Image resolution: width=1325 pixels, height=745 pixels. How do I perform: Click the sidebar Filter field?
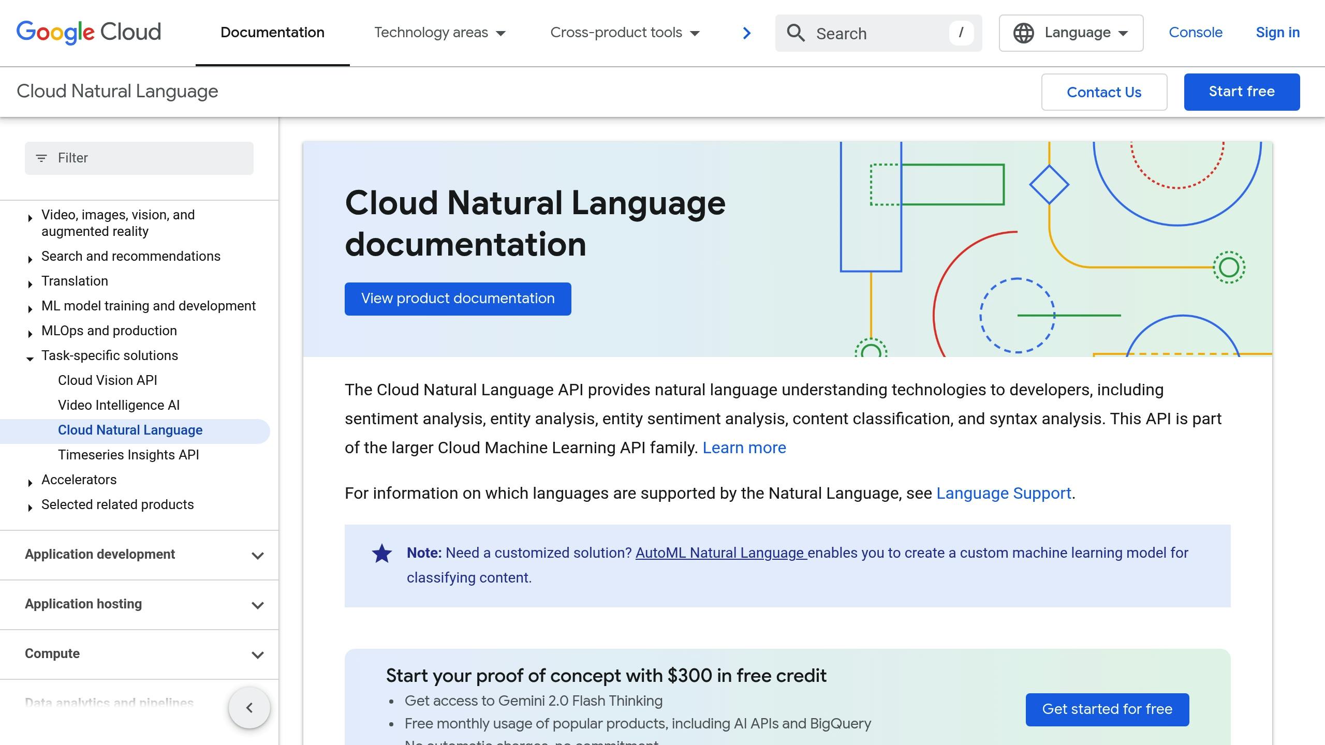(139, 158)
